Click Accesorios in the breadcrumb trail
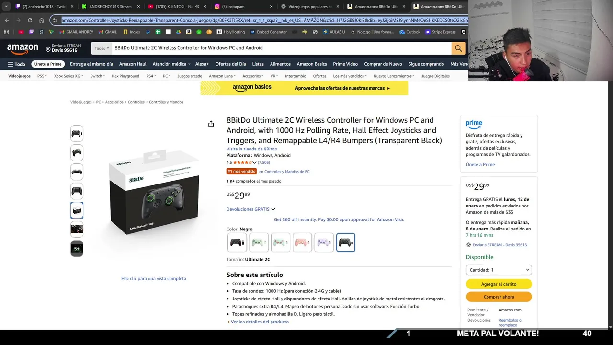 click(114, 102)
